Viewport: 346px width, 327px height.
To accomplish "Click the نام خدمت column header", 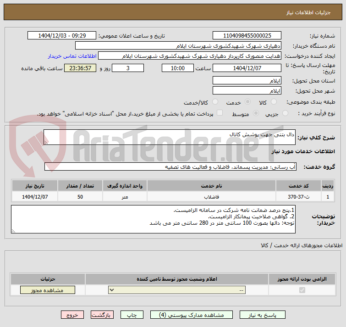I will point(211,186).
